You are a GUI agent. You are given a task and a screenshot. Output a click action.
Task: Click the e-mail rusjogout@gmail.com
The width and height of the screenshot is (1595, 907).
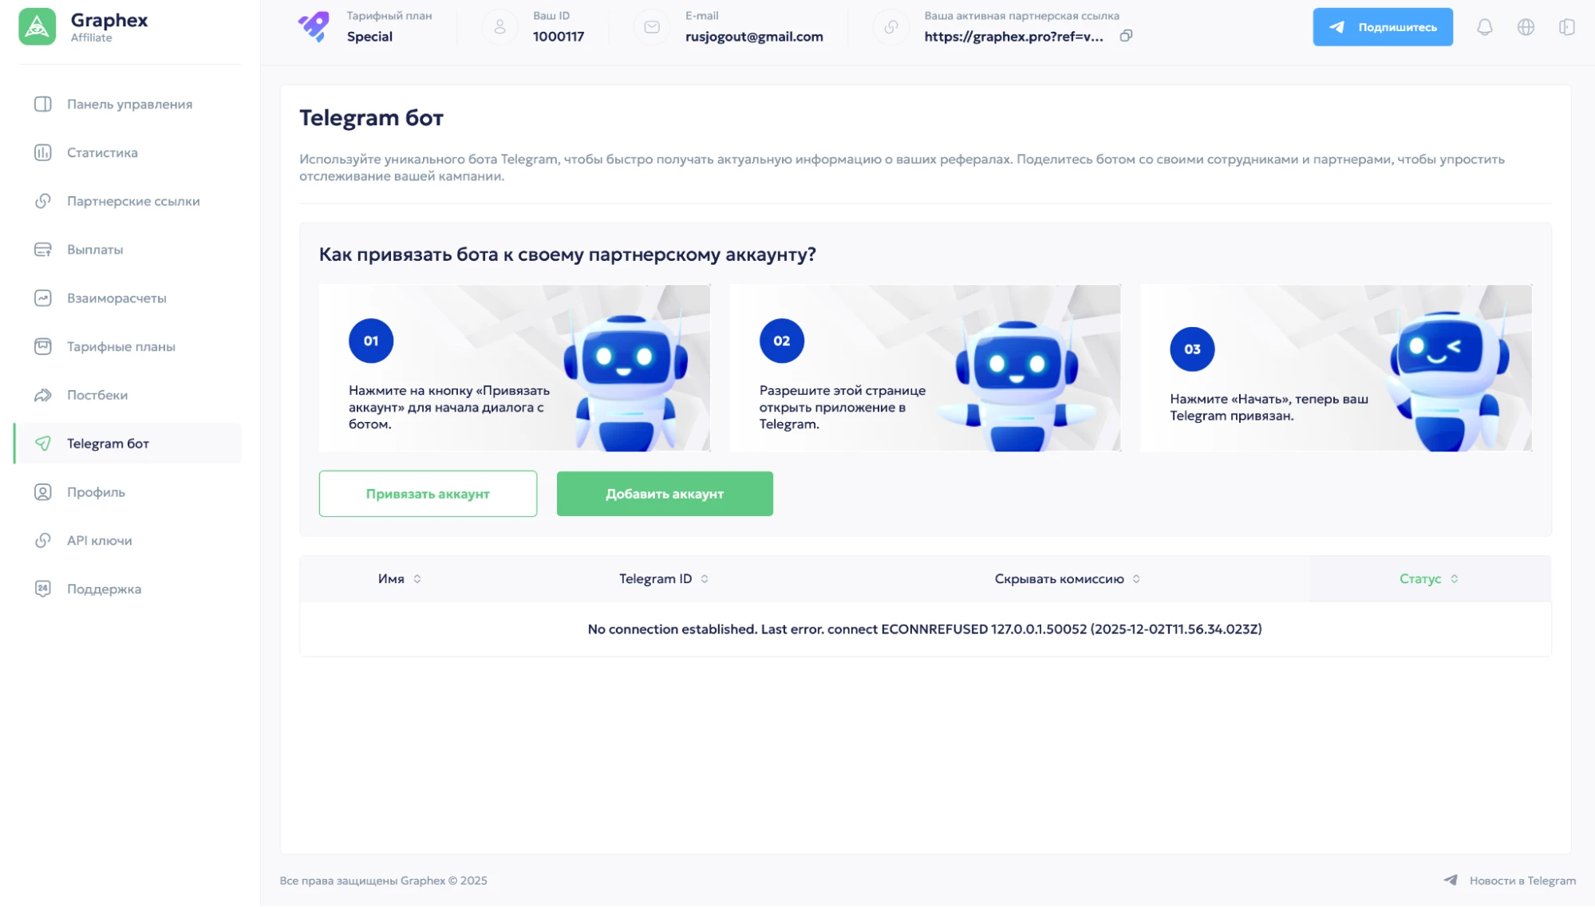click(754, 37)
